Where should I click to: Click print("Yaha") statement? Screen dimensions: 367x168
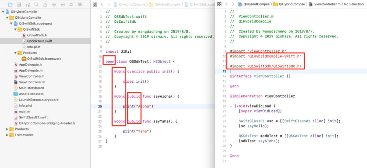[x=137, y=131]
